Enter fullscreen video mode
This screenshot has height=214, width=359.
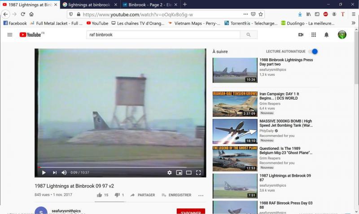click(198, 173)
